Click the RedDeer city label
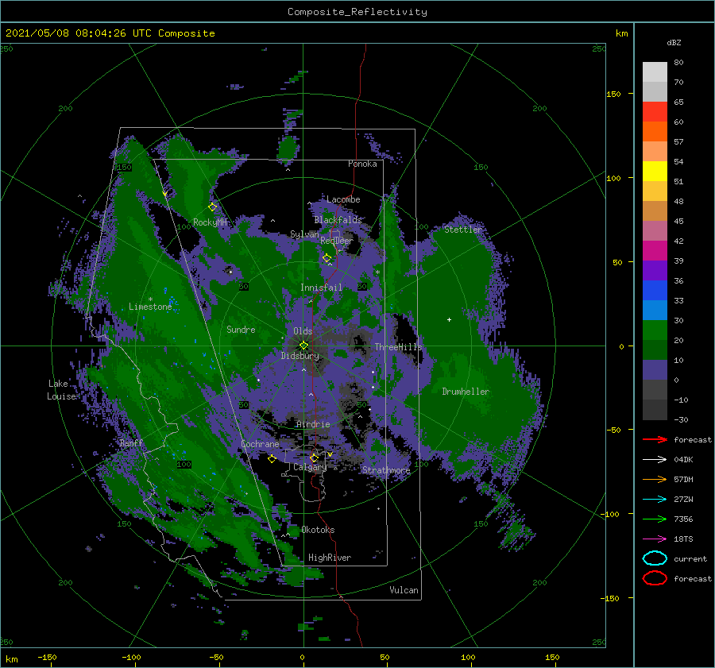The height and width of the screenshot is (668, 715). point(337,241)
